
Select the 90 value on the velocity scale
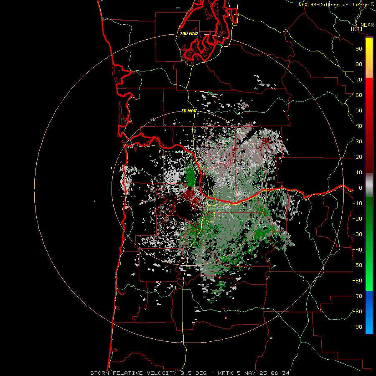[359, 49]
